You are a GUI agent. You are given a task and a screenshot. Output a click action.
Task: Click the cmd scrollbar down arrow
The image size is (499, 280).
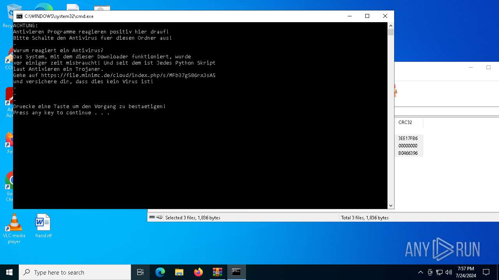tap(391, 206)
